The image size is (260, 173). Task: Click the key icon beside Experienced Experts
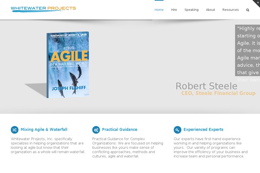click(x=177, y=130)
